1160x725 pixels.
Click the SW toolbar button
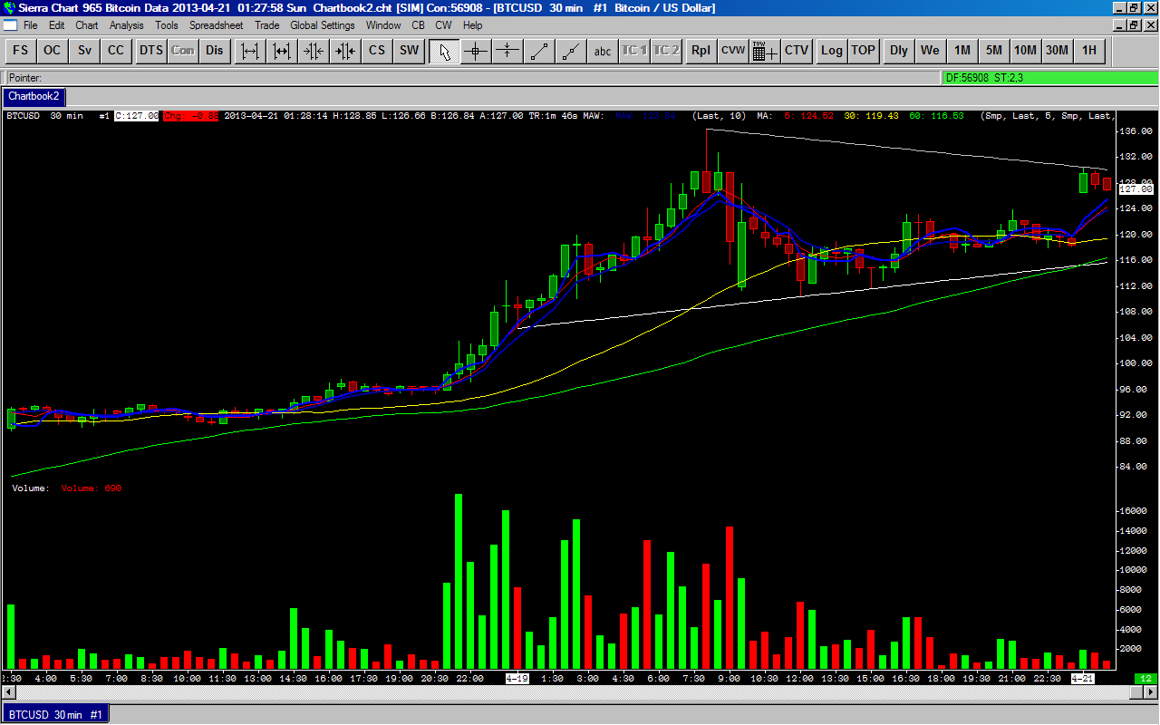click(409, 51)
